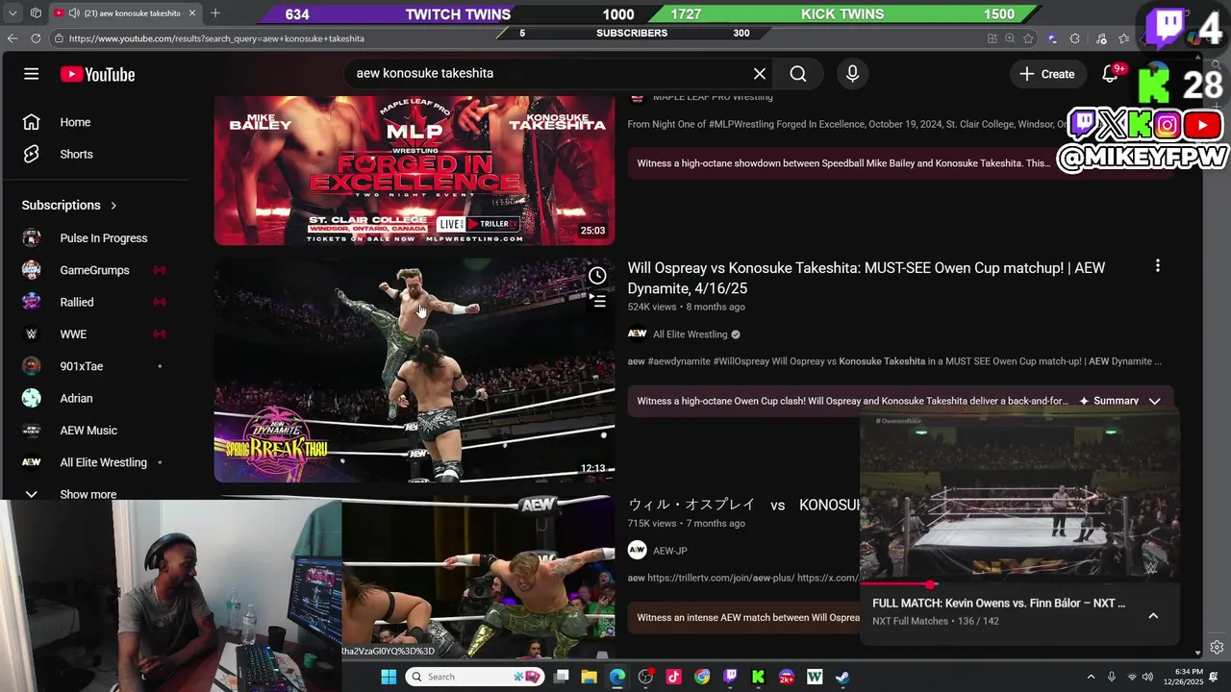
Task: Seek on the miniplayer red progress bar
Action: (1019, 583)
